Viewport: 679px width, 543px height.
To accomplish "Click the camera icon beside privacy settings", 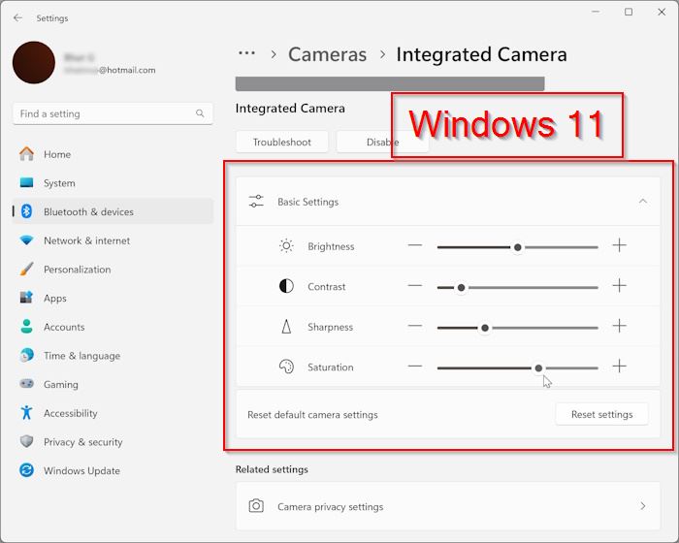I will point(256,506).
